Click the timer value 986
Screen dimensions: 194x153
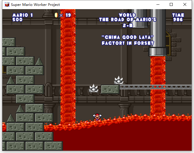click(x=178, y=19)
